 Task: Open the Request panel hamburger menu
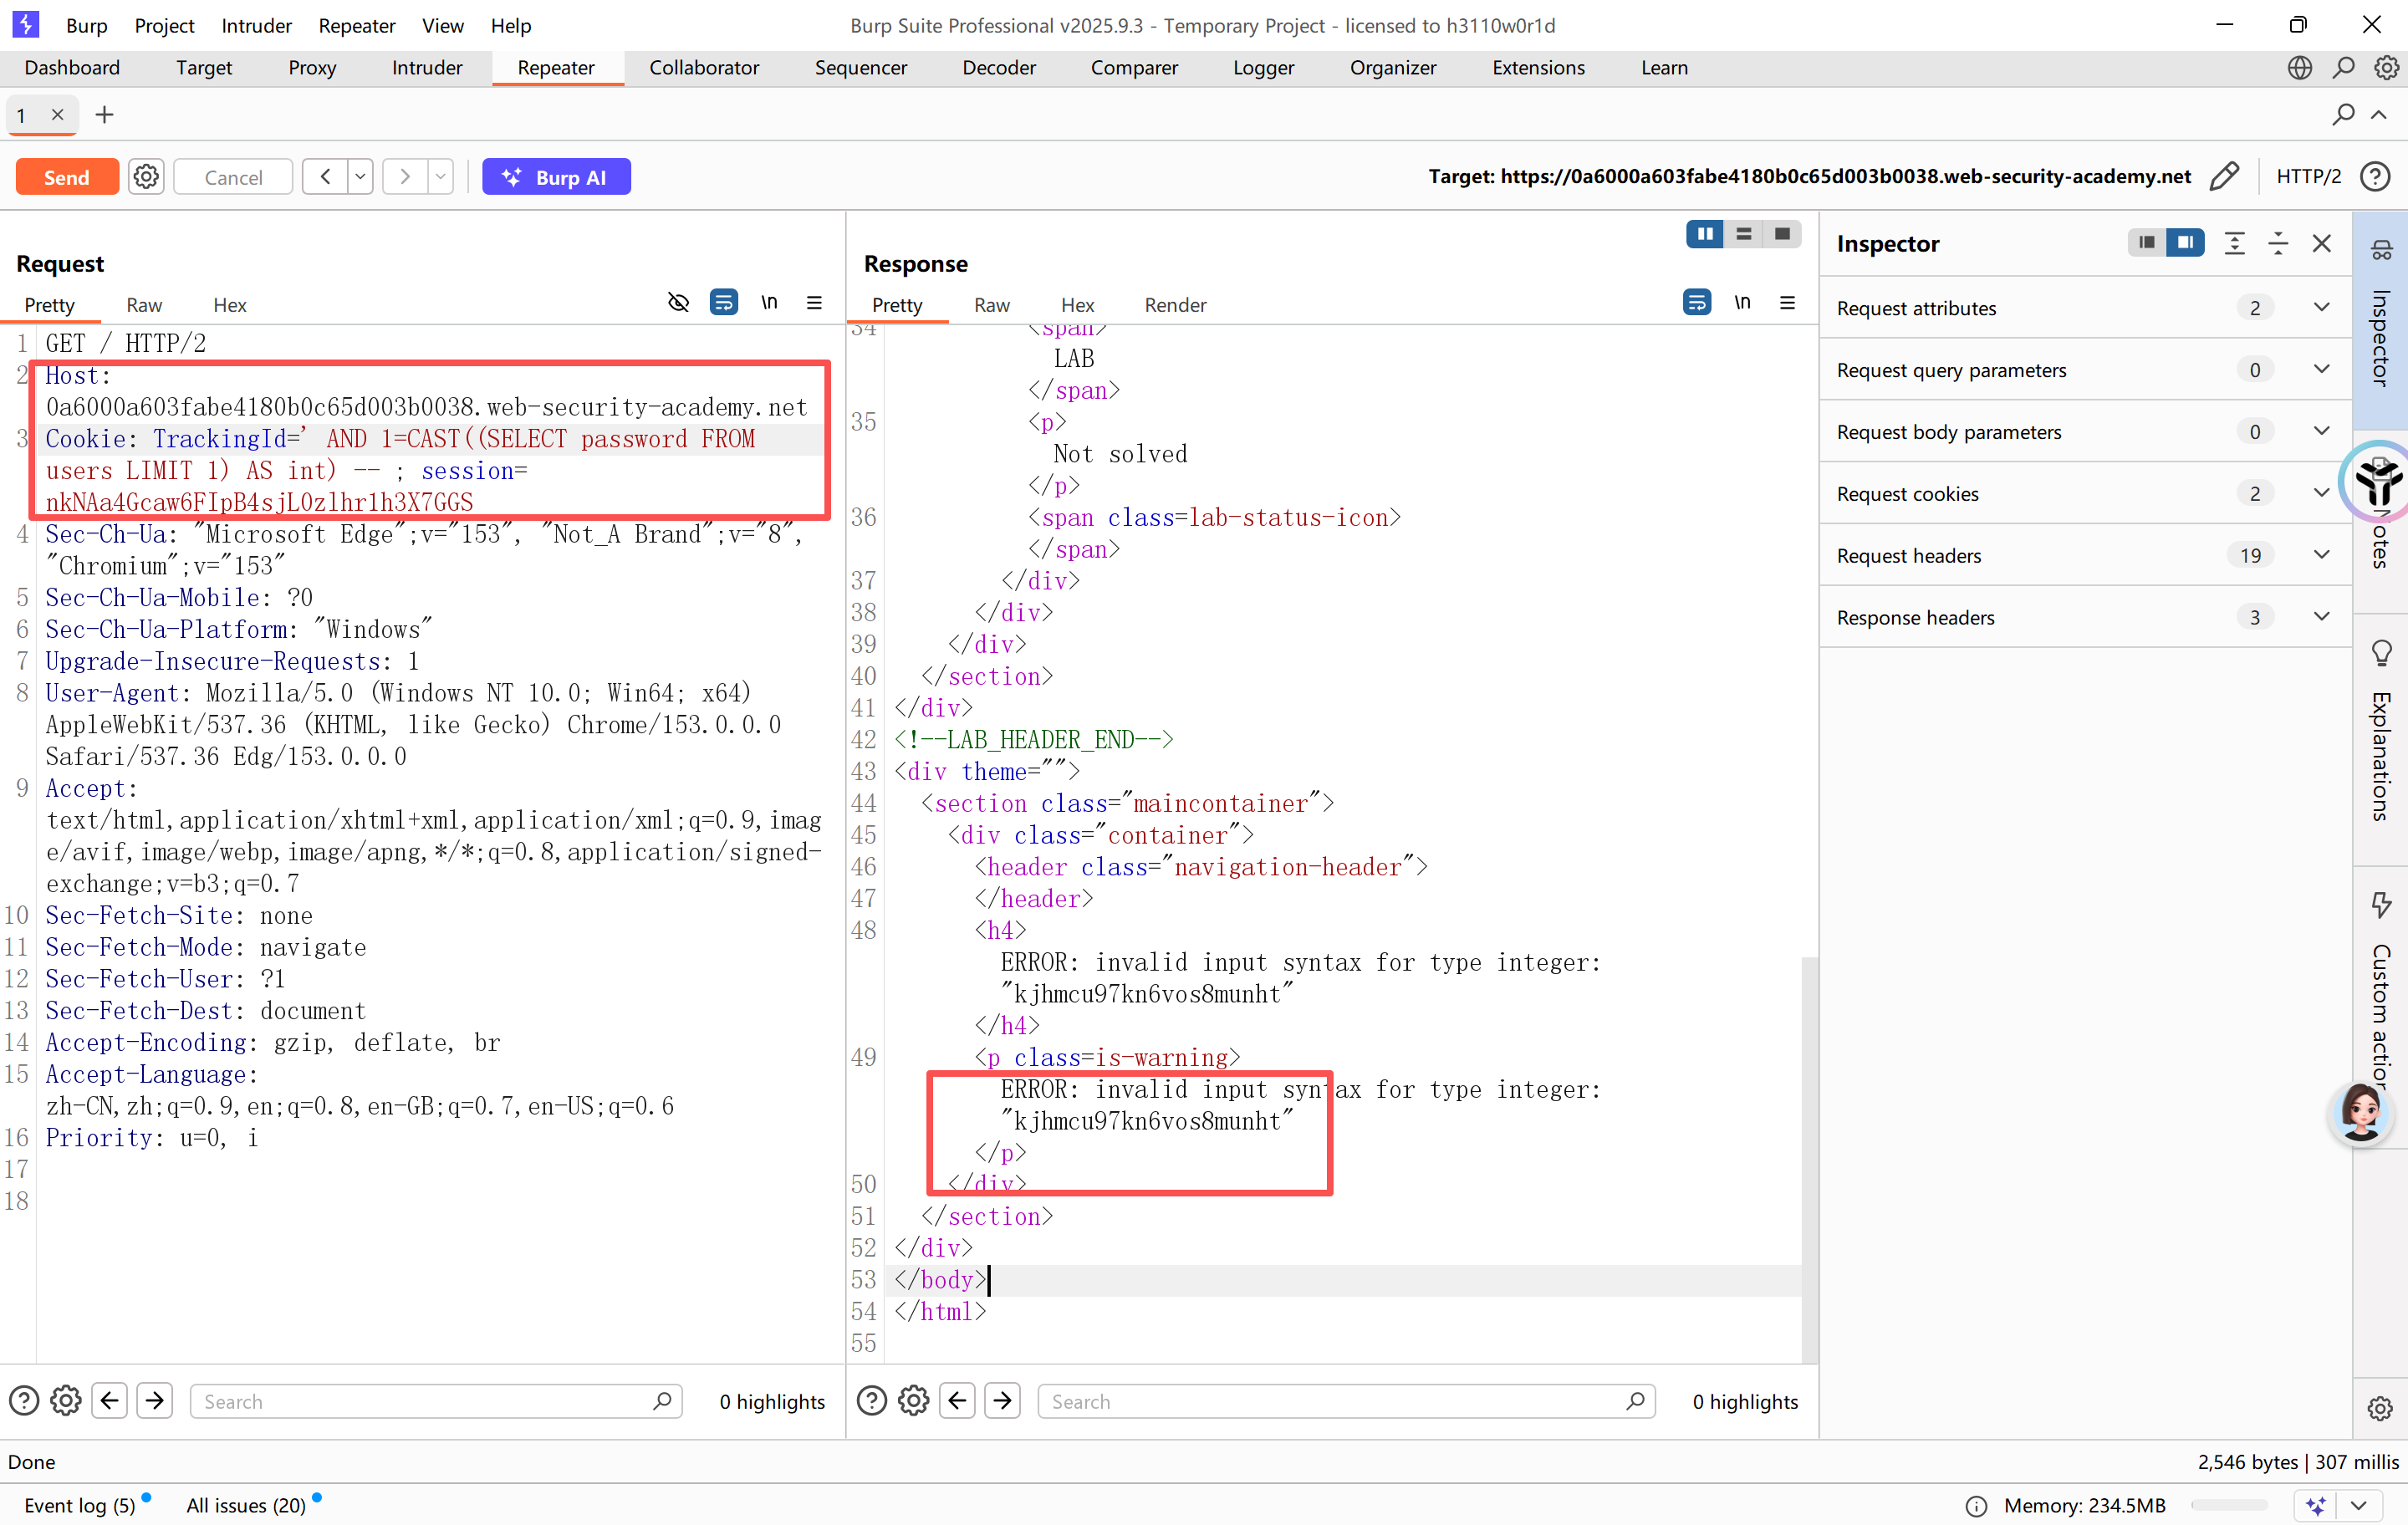(x=814, y=302)
